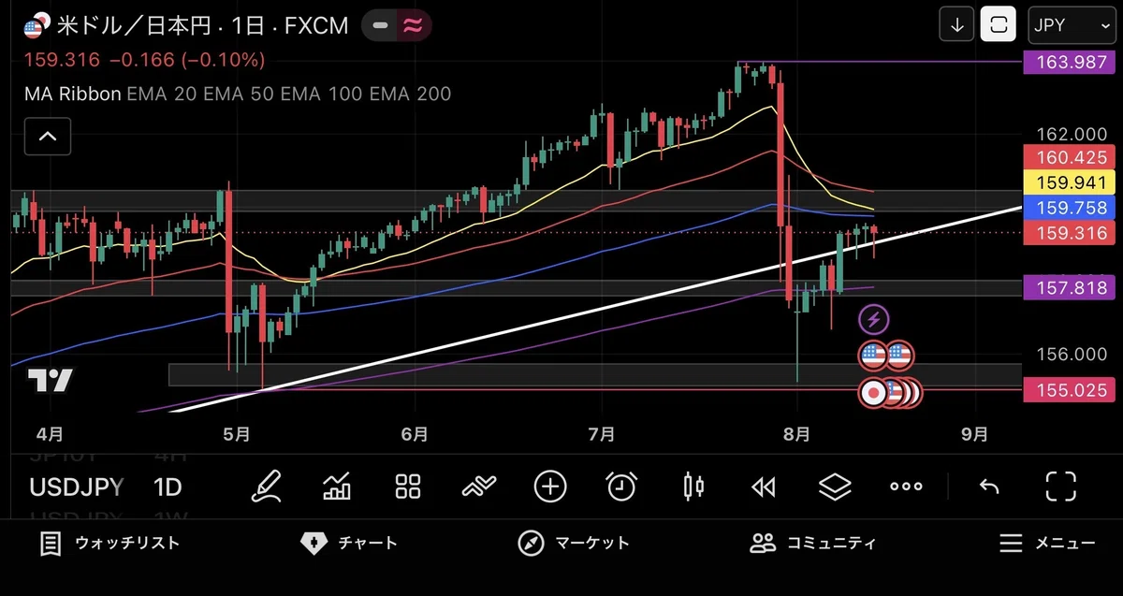Image resolution: width=1123 pixels, height=596 pixels.
Task: Tap the add plus circle icon
Action: pos(550,487)
